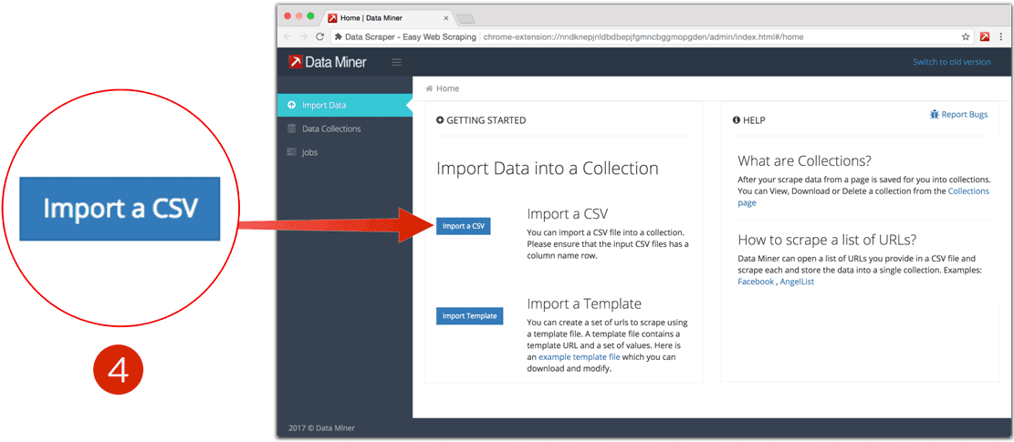Click 'How to scrape a list of URLs?' heading
Viewport: 1014px width, 442px height.
point(827,240)
